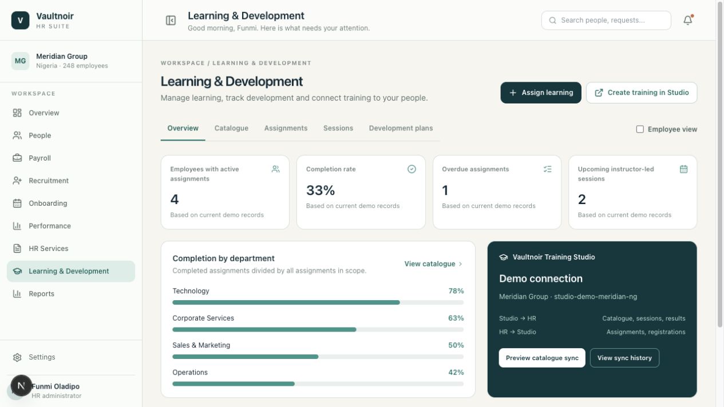
Task: Click the Reports chart icon
Action: coord(17,294)
